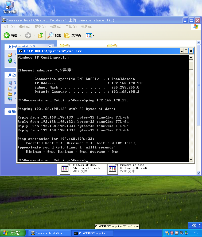Switch to vmware-host\Sha... taskbar button

tap(50, 233)
